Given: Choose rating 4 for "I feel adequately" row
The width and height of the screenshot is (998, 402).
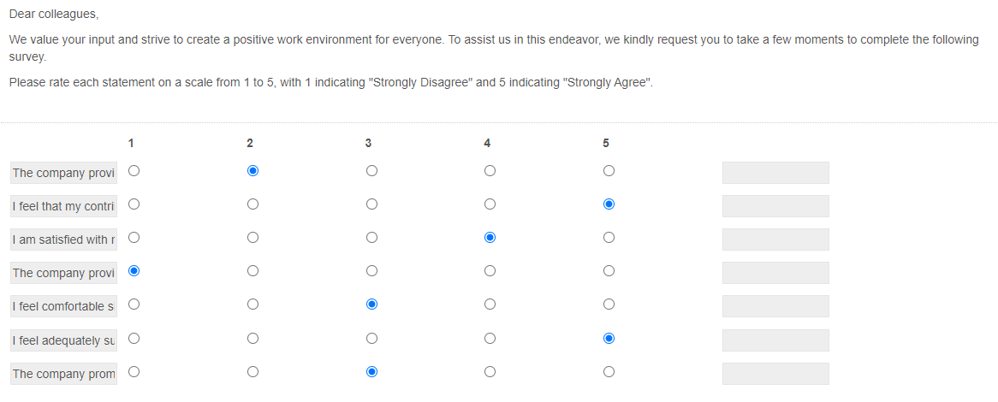Looking at the screenshot, I should click(x=490, y=339).
